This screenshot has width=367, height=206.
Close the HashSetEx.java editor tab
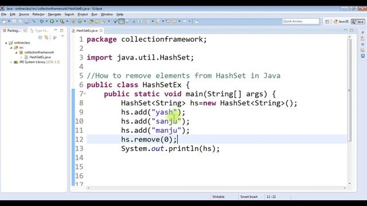coord(101,30)
